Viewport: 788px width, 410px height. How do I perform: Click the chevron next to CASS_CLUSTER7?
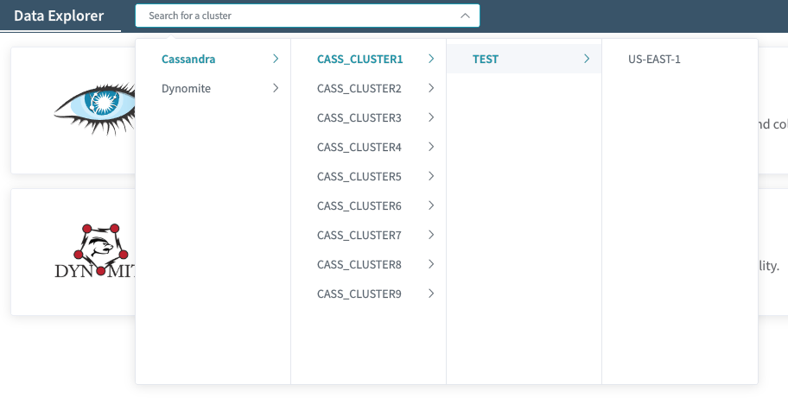pos(431,235)
